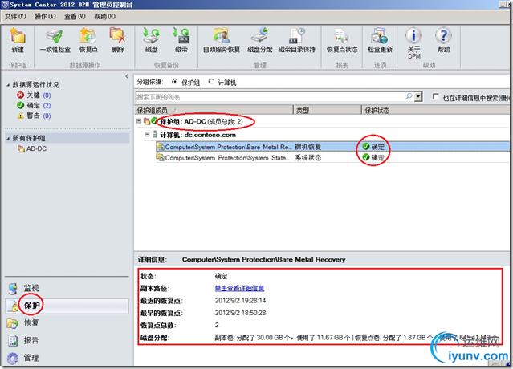
Task: Collapse 计算机: dc.contoso.com node
Action: 147,134
